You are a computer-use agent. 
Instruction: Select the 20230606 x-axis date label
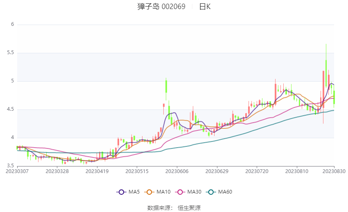coord(177,171)
